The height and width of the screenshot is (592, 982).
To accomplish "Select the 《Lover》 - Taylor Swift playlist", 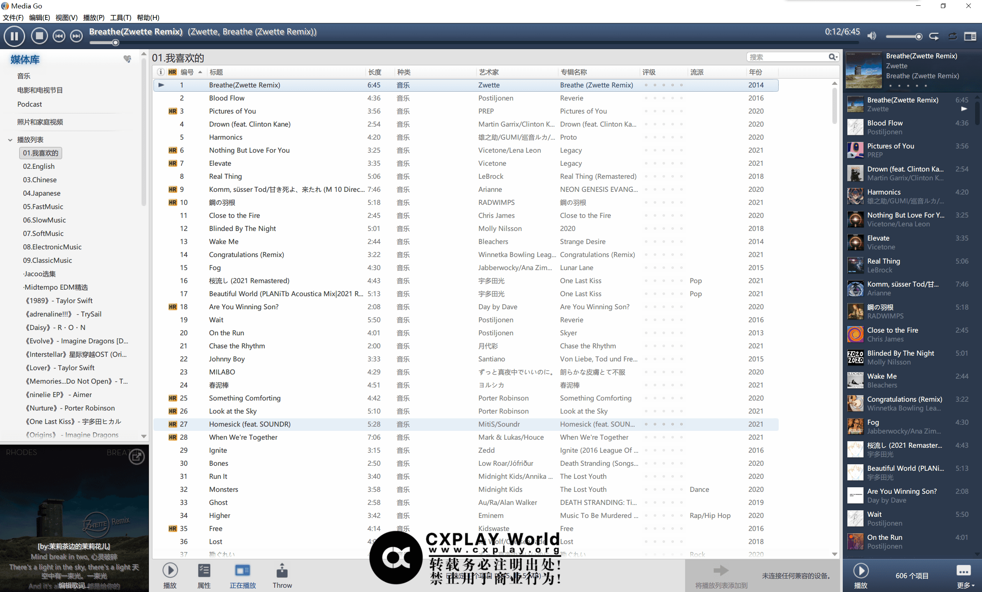I will pos(59,368).
